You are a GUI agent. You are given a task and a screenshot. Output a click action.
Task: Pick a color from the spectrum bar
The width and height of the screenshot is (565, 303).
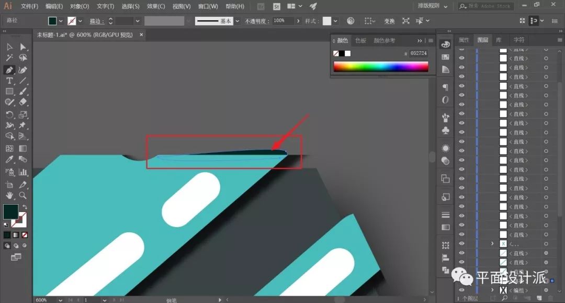pyautogui.click(x=380, y=66)
